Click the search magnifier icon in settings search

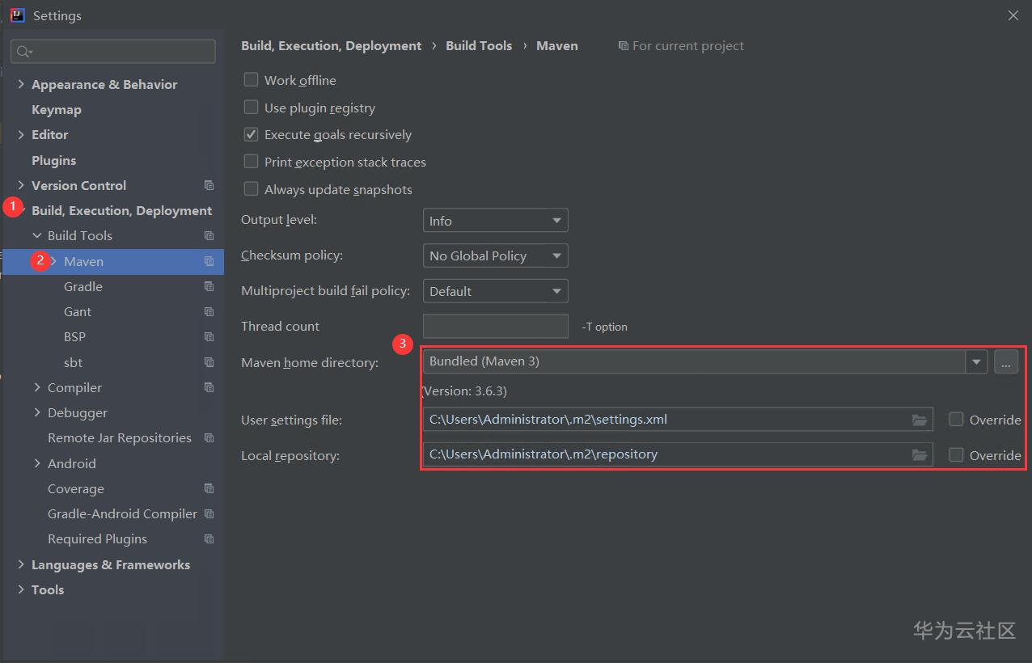(x=23, y=52)
